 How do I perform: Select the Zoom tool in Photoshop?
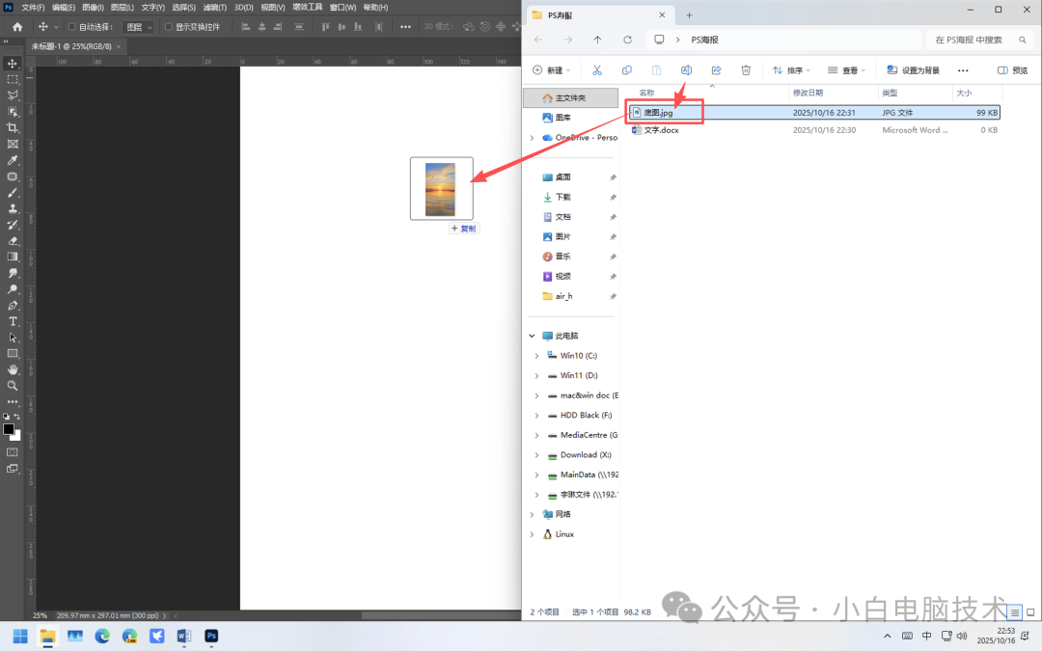tap(12, 385)
